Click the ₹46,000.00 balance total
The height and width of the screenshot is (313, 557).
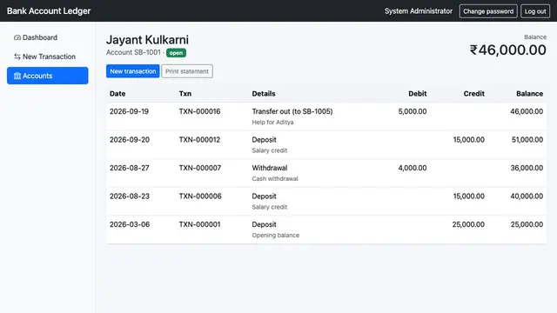(508, 50)
